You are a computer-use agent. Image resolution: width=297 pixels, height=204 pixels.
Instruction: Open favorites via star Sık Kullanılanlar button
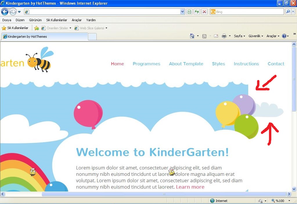coord(15,28)
